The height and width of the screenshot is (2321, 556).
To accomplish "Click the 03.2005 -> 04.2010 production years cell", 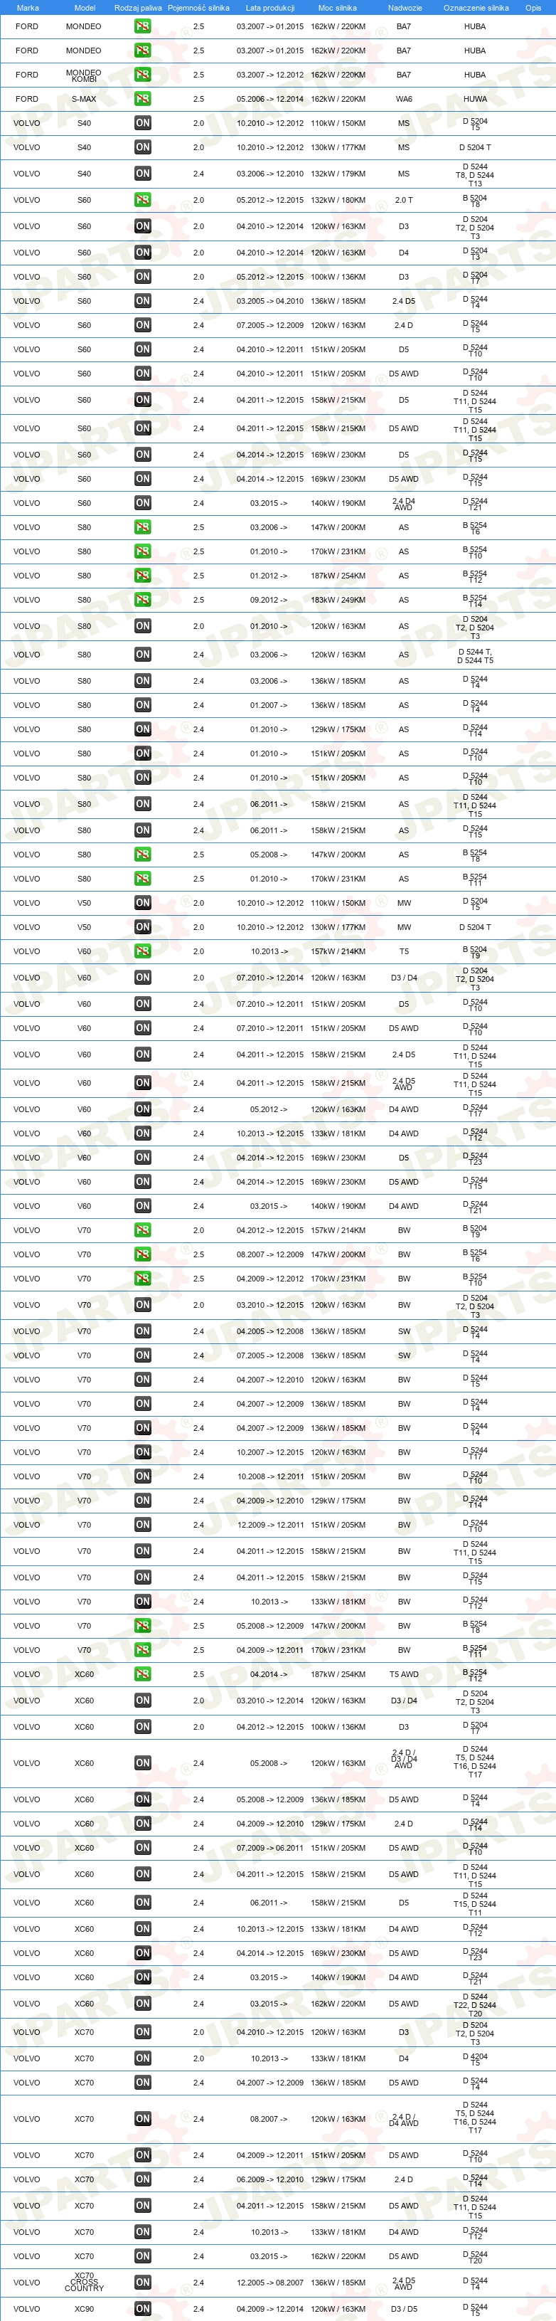I will tap(270, 302).
